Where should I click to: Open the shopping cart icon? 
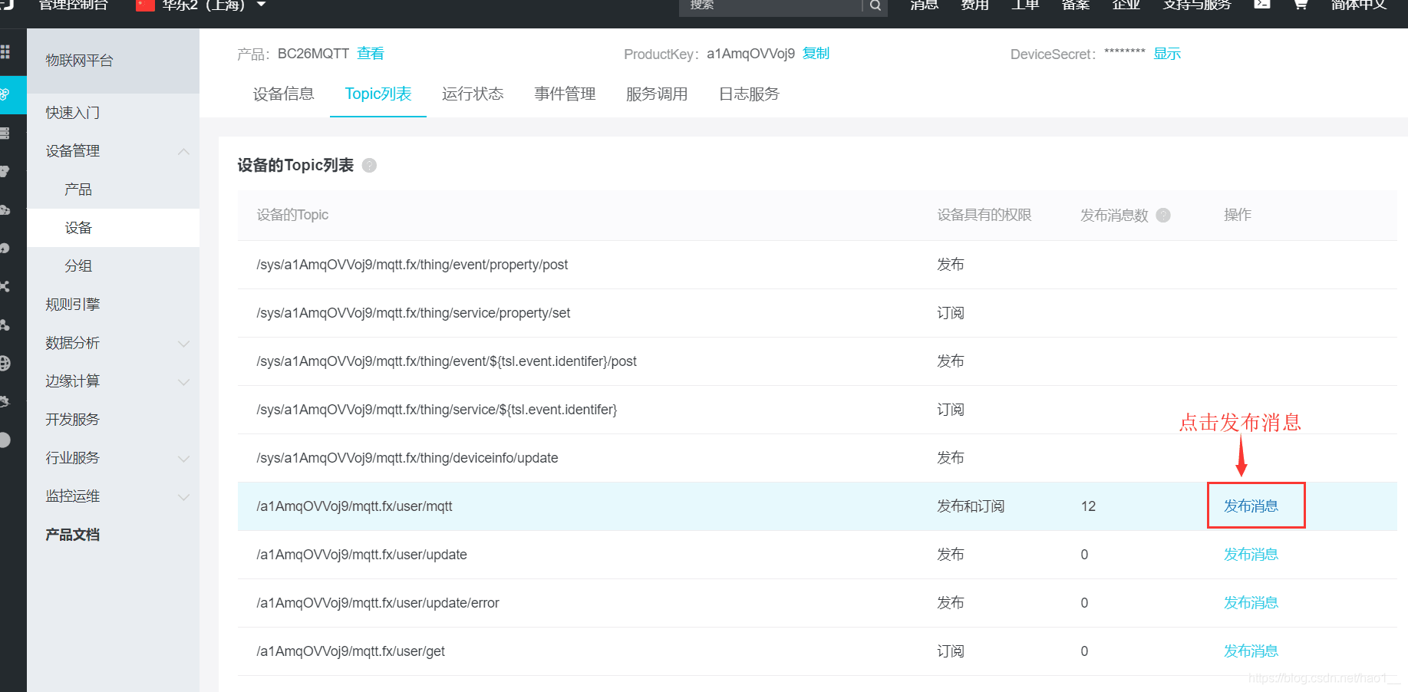tap(1301, 4)
